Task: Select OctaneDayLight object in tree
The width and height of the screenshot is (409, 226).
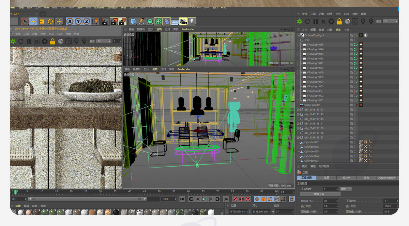Action: pos(314,35)
